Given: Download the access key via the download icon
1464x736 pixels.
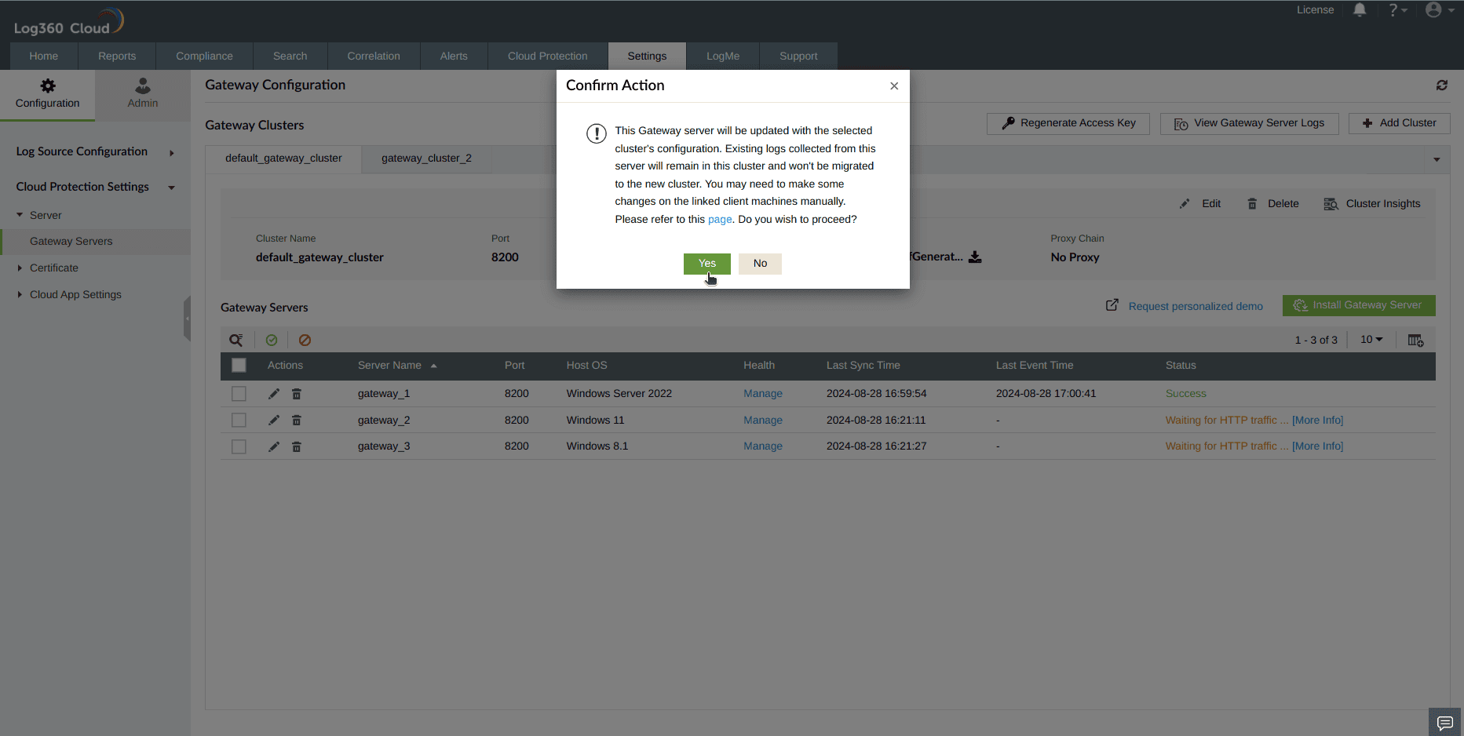Looking at the screenshot, I should click(x=975, y=257).
